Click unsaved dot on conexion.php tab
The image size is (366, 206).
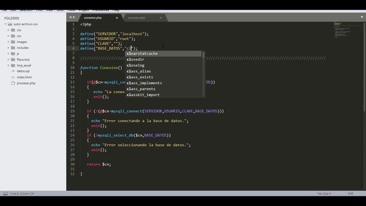point(117,18)
